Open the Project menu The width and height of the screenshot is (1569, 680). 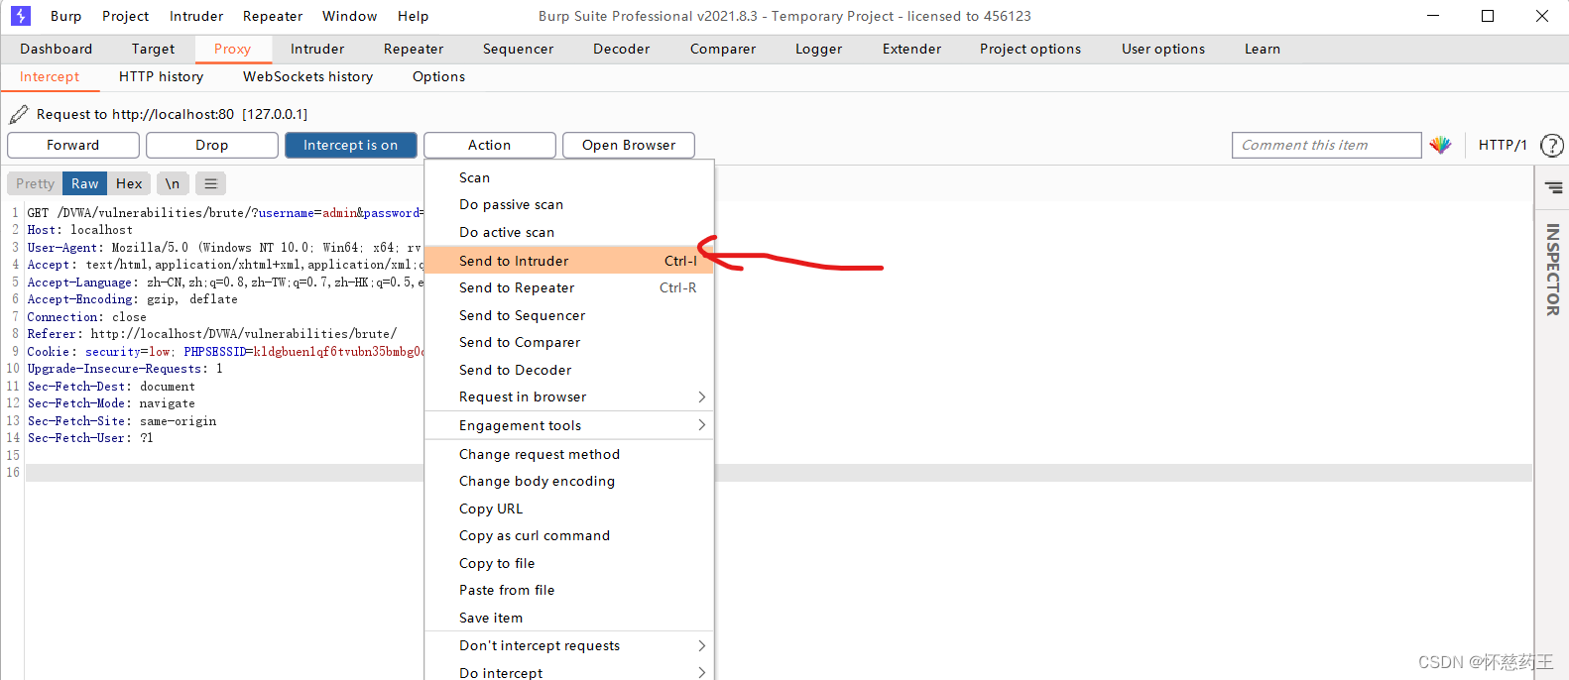[126, 16]
